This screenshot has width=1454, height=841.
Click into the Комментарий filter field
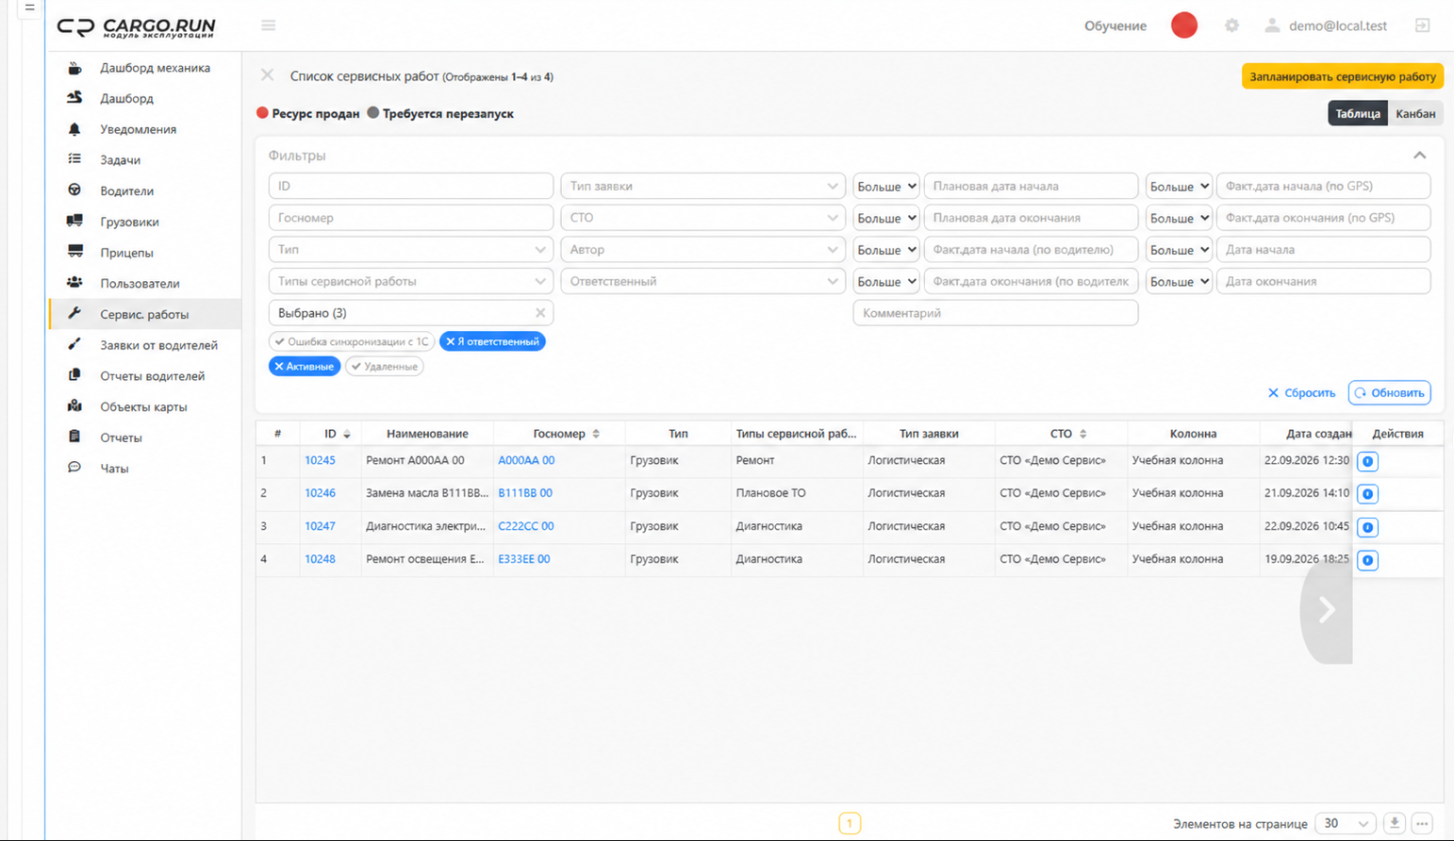point(995,313)
